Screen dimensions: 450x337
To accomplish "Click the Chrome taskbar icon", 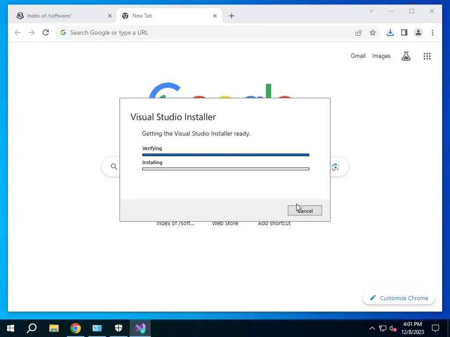I will coord(76,328).
